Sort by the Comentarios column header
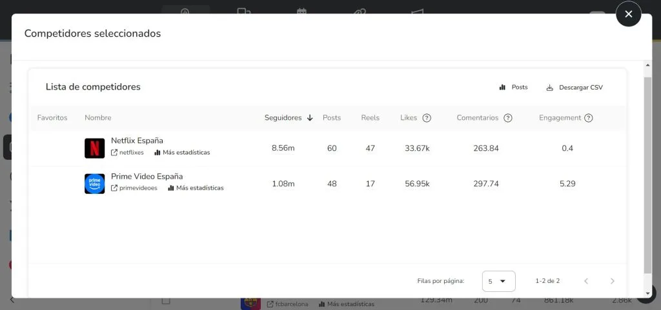The width and height of the screenshot is (661, 310). pos(477,118)
